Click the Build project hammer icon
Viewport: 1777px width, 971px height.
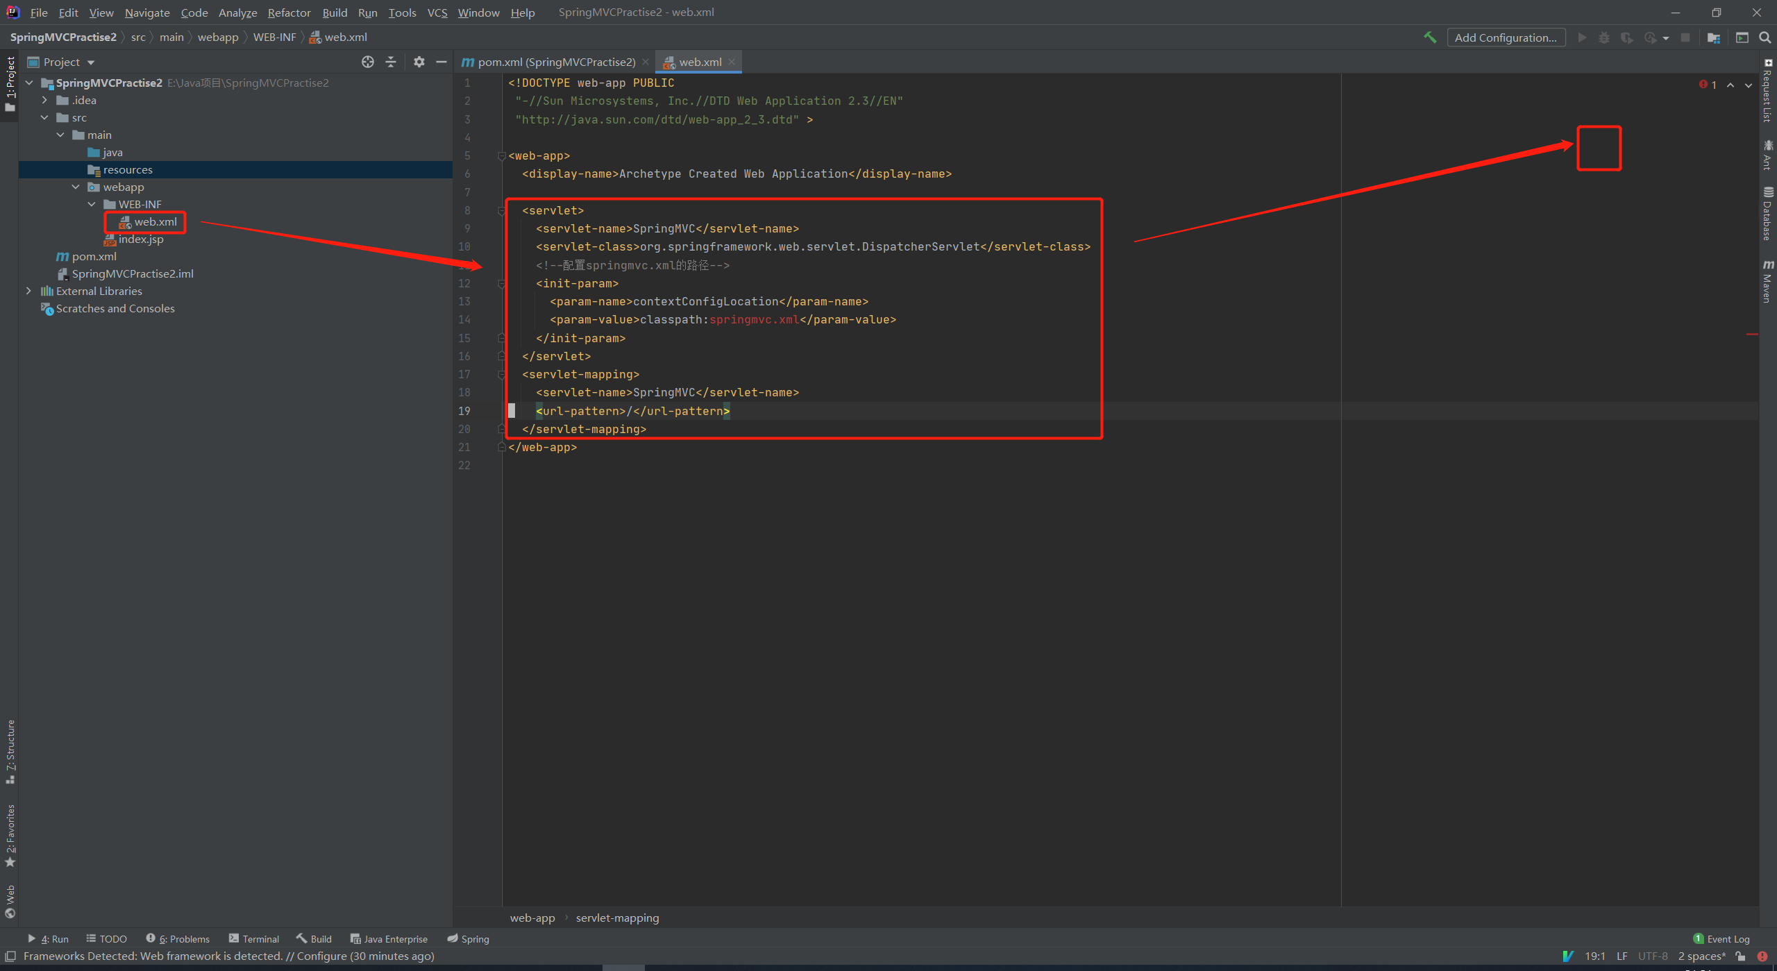point(1430,37)
